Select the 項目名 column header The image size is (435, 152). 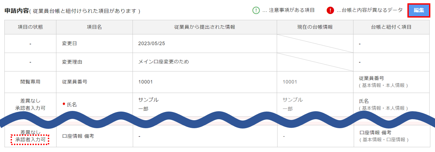[94, 27]
